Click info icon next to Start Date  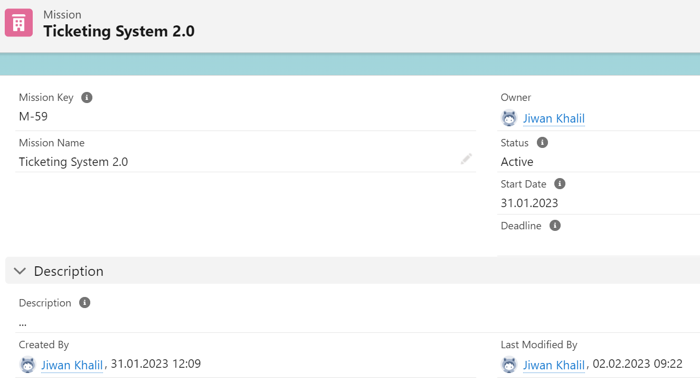[x=560, y=184]
